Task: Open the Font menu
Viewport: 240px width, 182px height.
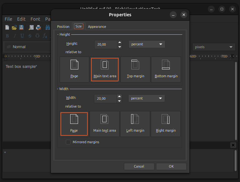Action: point(35,19)
